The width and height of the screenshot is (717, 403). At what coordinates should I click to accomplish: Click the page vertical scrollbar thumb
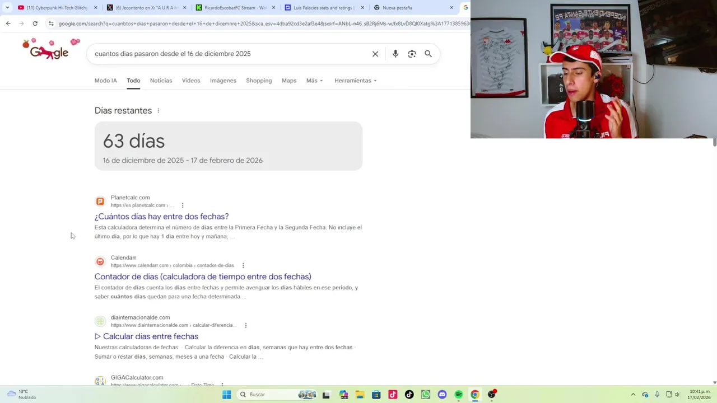click(x=714, y=142)
